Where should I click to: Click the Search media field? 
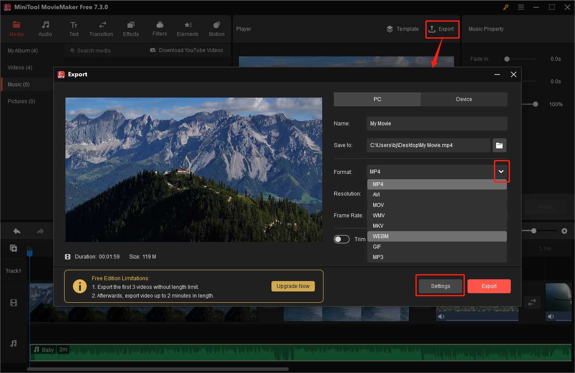point(104,50)
